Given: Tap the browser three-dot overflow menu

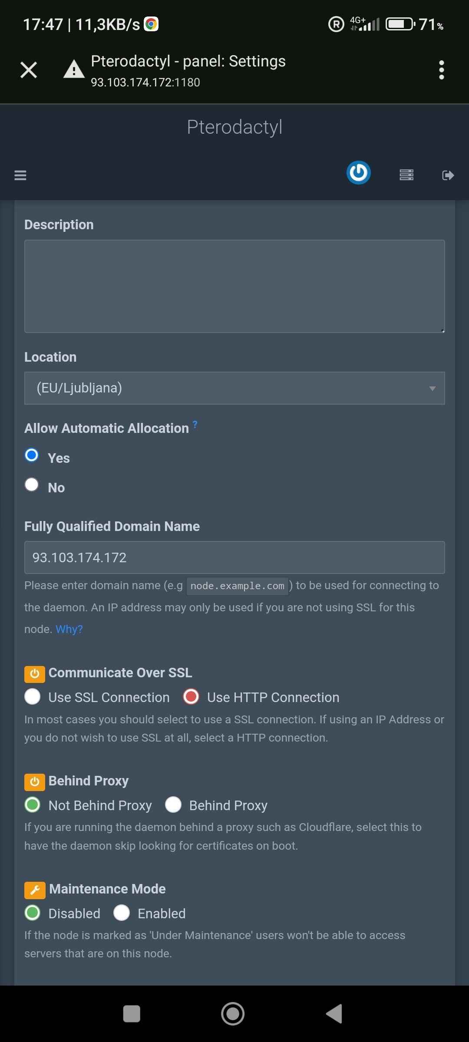Looking at the screenshot, I should 442,70.
